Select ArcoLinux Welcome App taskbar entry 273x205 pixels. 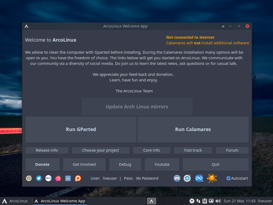click(x=60, y=201)
